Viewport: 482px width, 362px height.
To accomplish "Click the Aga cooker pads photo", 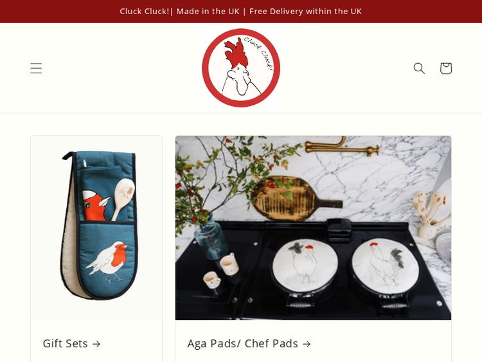I will pos(313,228).
